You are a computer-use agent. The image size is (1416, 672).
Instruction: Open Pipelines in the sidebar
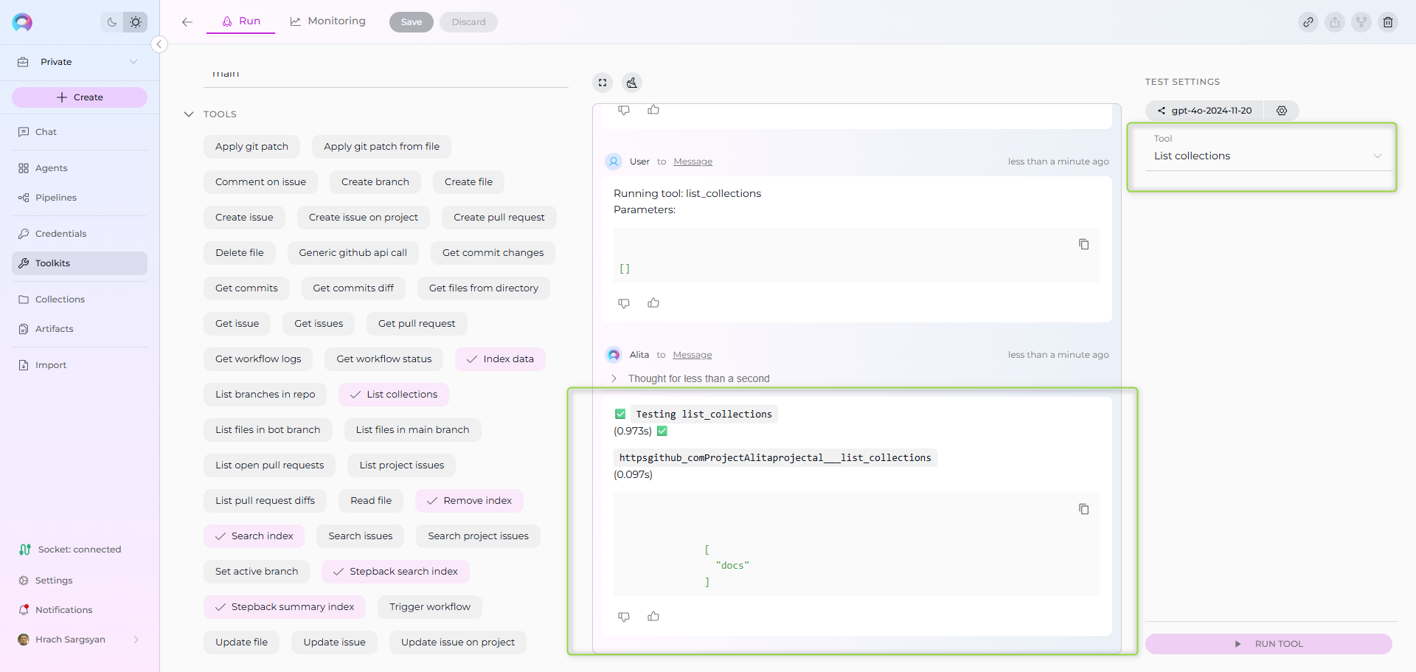(x=80, y=198)
